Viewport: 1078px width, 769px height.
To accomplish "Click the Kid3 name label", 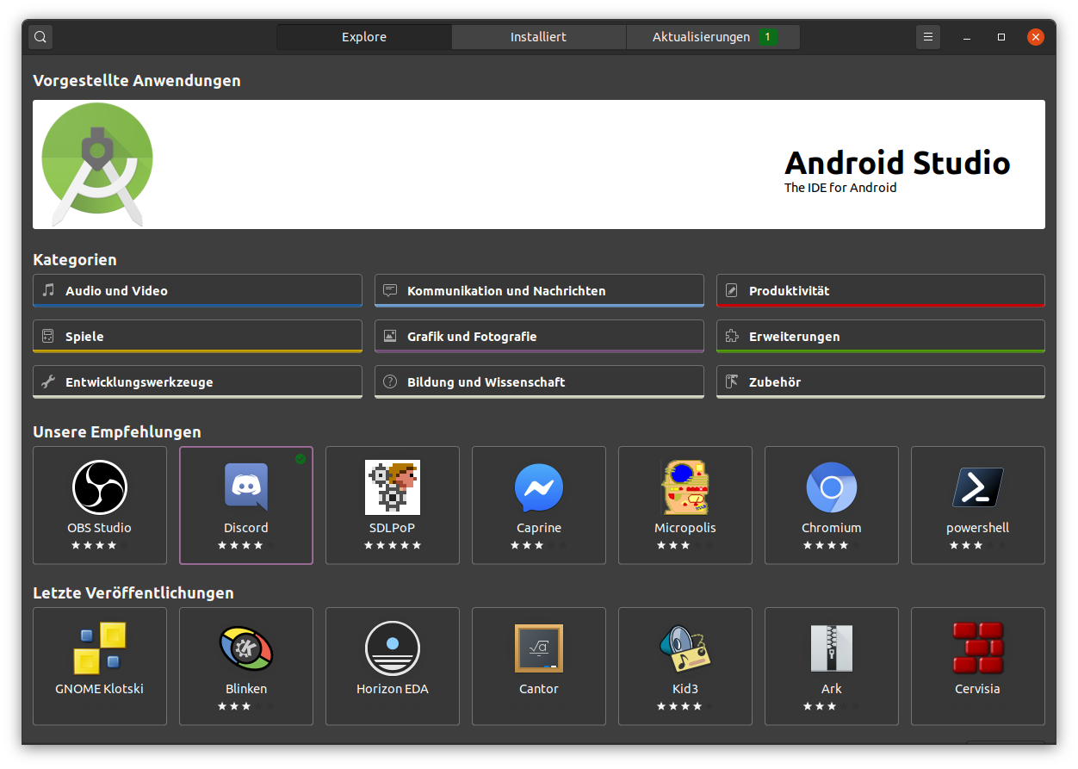I will (685, 689).
